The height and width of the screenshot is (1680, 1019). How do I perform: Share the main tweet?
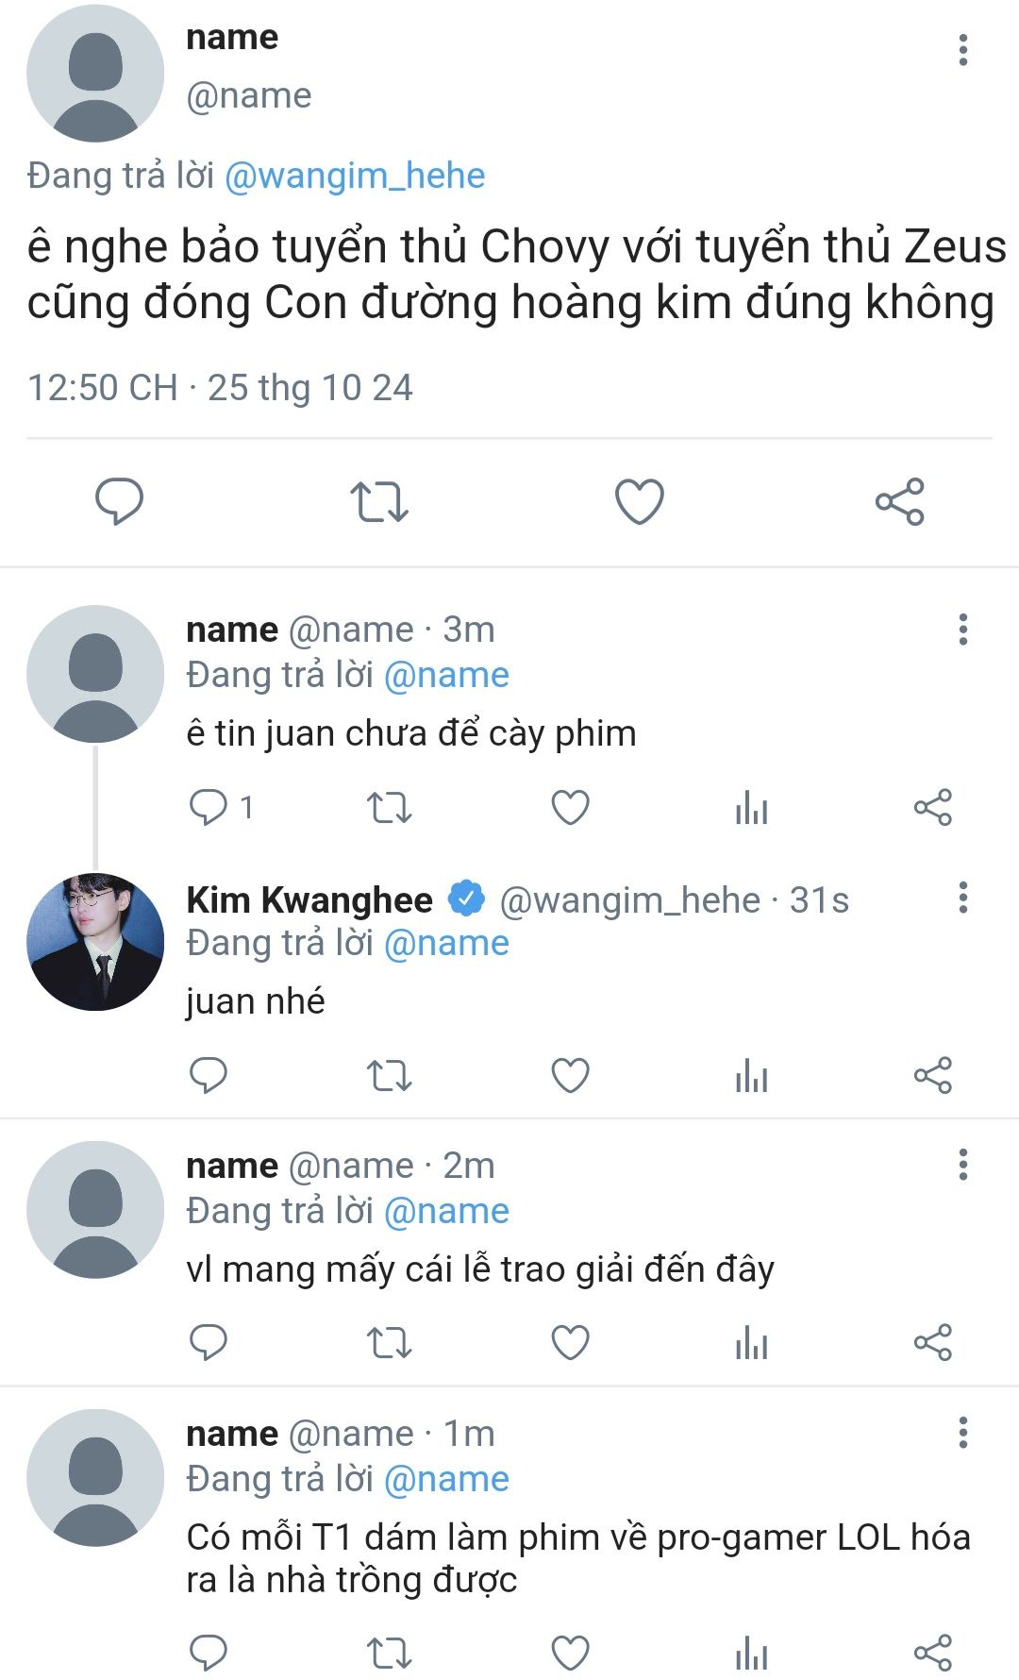(x=899, y=501)
